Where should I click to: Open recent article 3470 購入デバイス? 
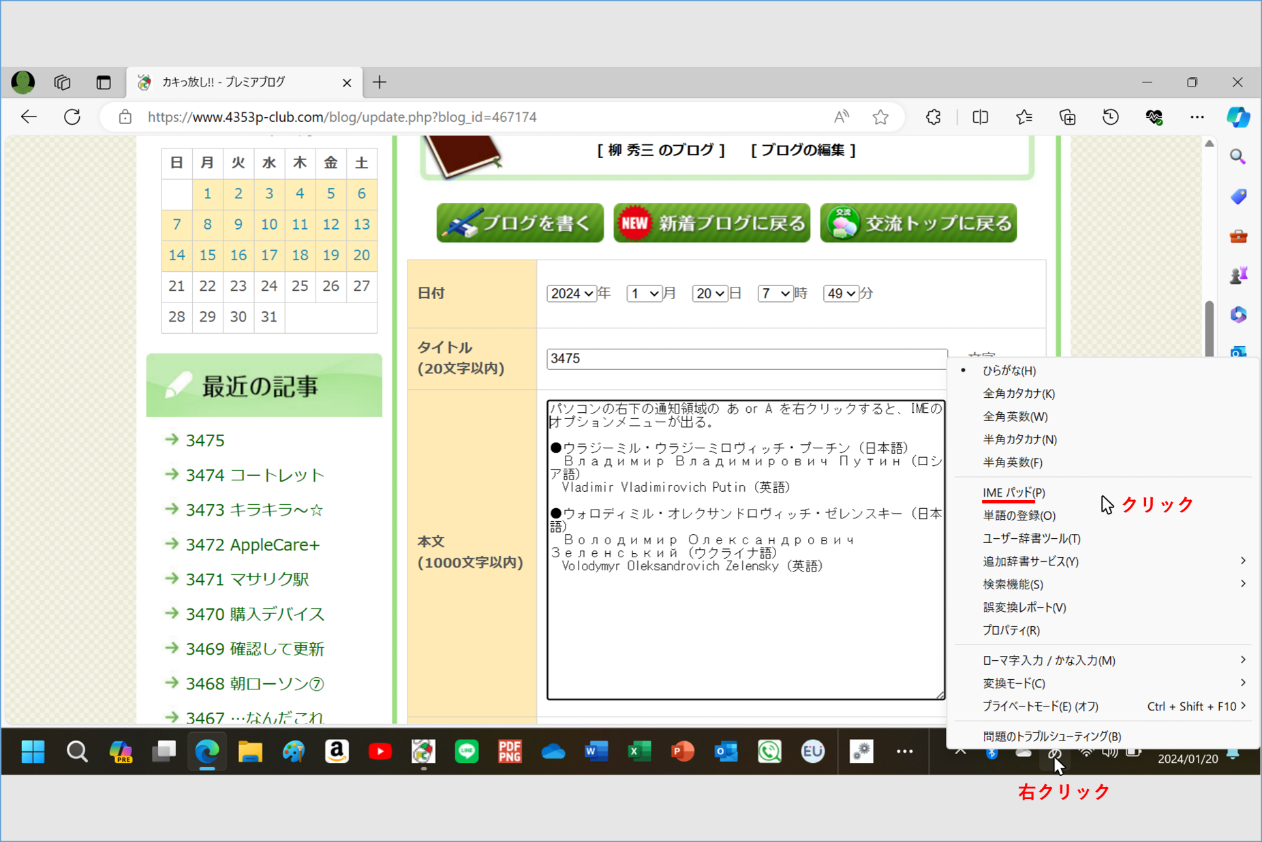(x=255, y=614)
